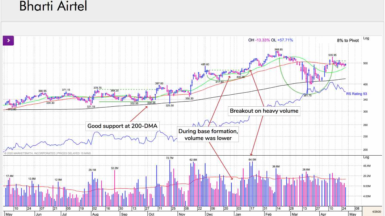The width and height of the screenshot is (385, 216).
Task: Click the OL +57.71% value
Action: click(x=282, y=40)
